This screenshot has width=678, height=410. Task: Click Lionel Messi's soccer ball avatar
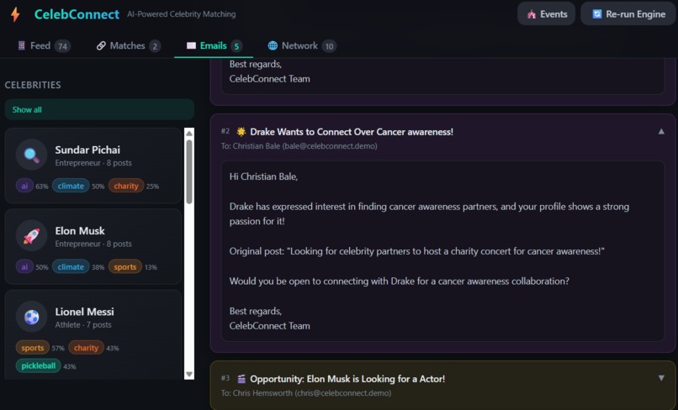pyautogui.click(x=32, y=317)
